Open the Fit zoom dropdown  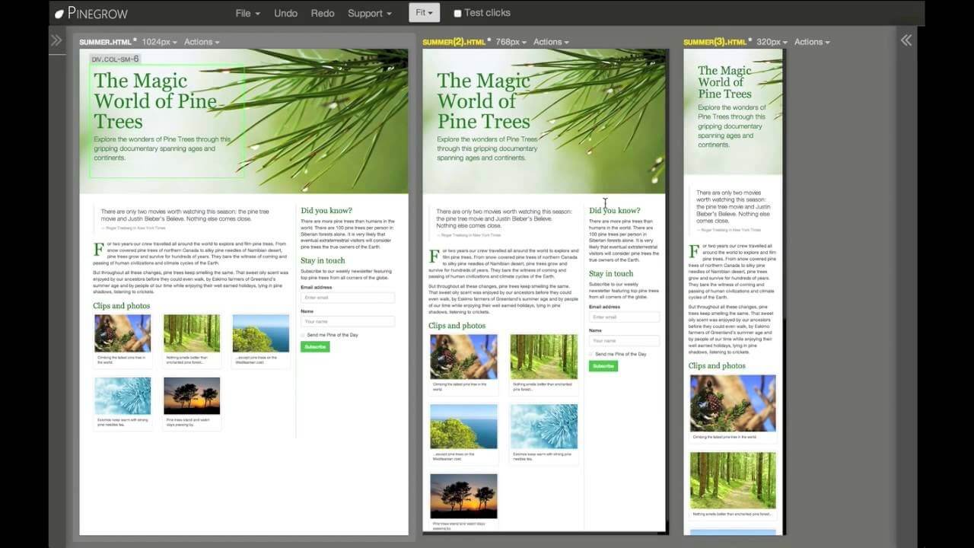424,13
